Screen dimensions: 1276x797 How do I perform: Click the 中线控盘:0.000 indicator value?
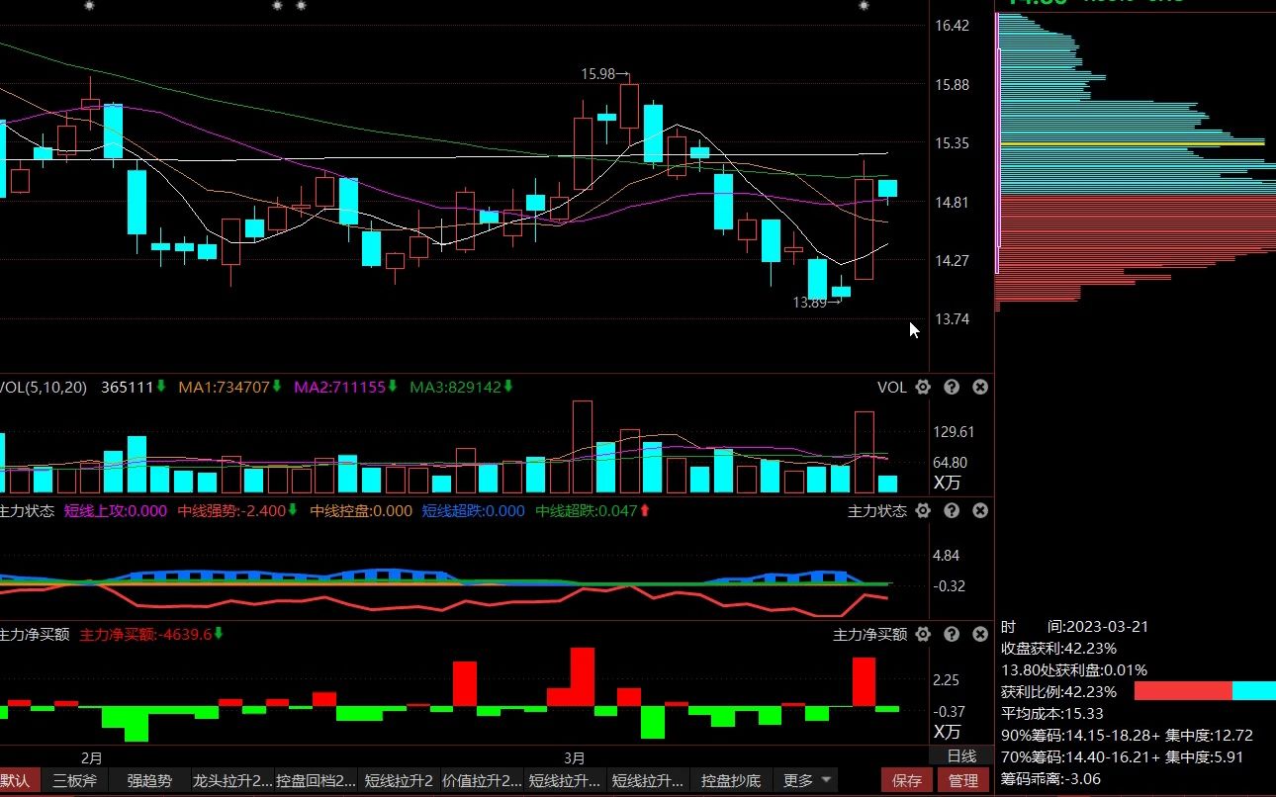pyautogui.click(x=361, y=511)
